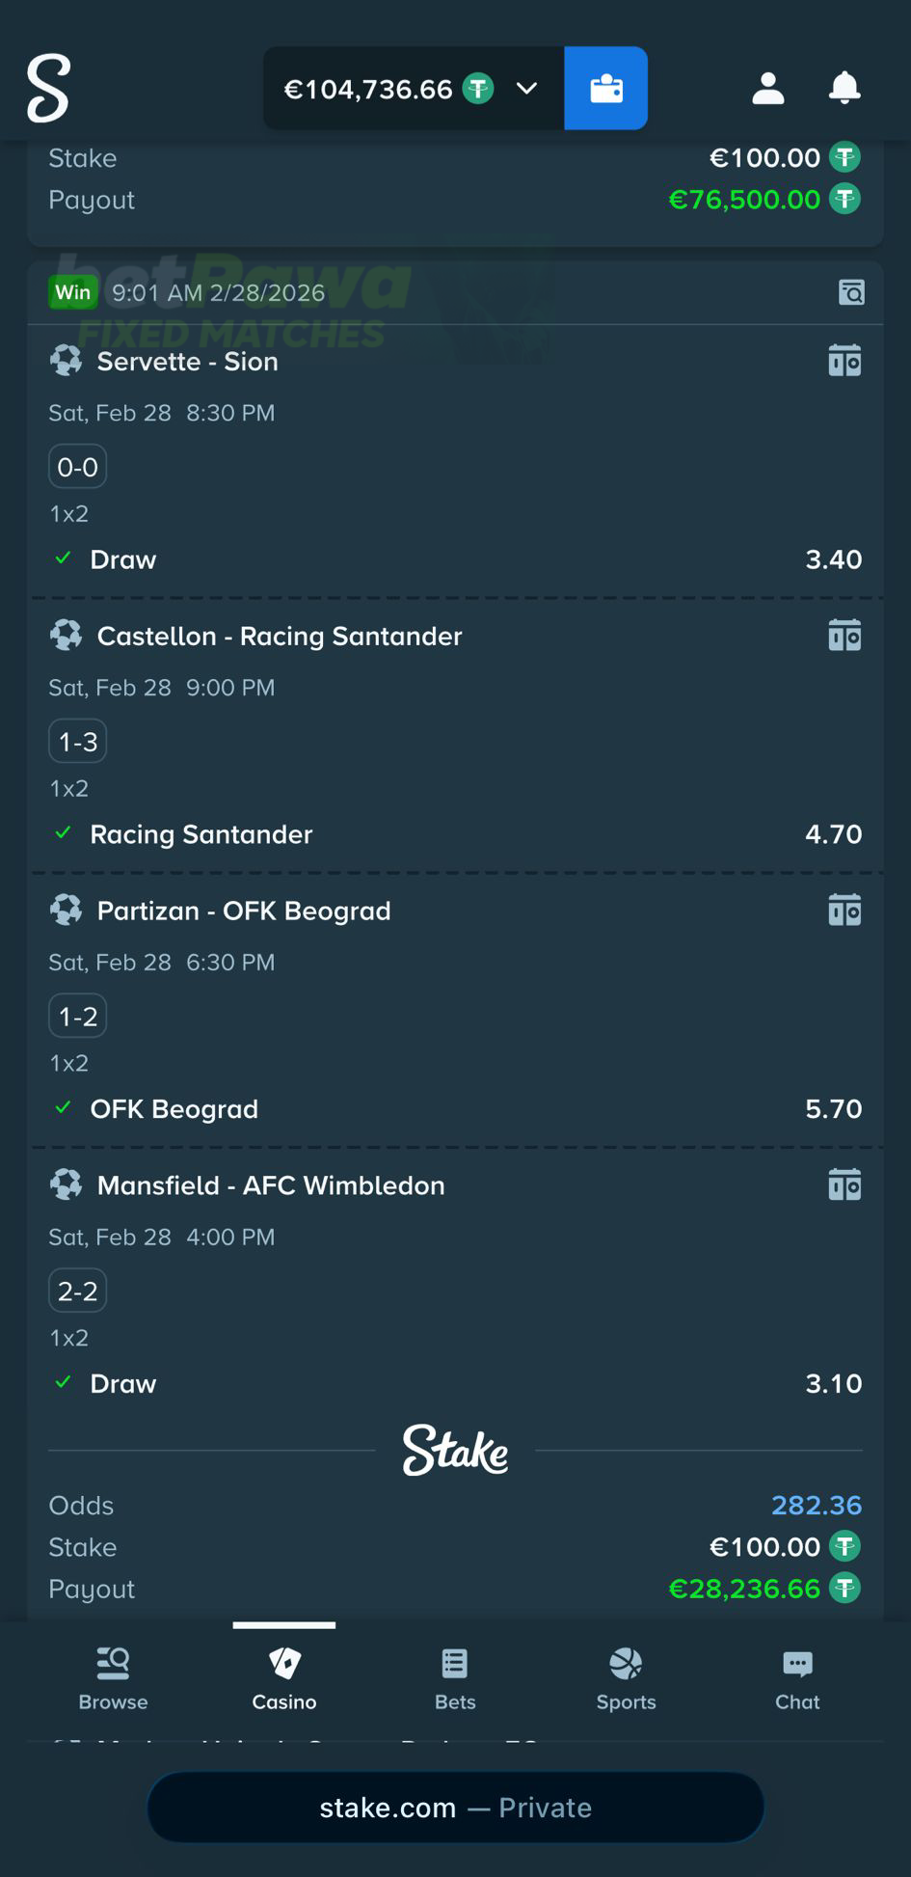Open scoreboard icon for Servette - Sion
This screenshot has width=911, height=1877.
[844, 361]
